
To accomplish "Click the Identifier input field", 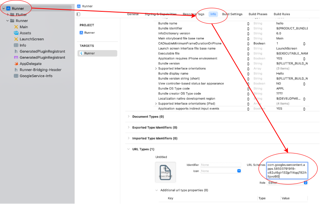I will coord(221,165).
